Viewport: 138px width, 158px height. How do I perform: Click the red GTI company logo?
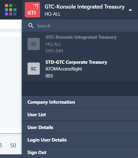coord(32,10)
